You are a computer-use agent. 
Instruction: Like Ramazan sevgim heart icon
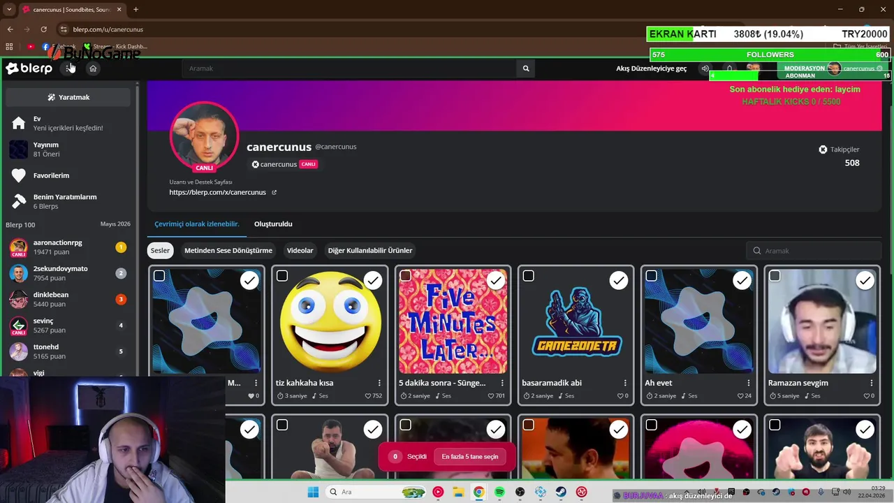coord(867,396)
